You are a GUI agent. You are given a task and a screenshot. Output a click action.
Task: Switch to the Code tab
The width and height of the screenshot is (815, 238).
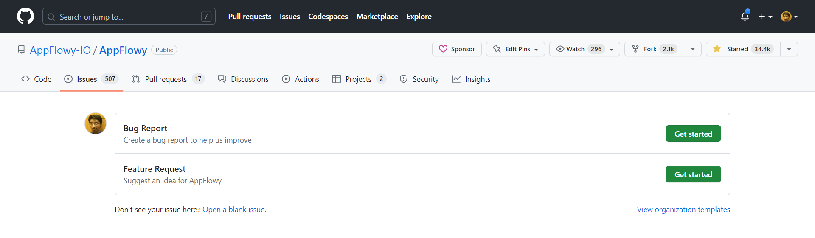click(36, 79)
